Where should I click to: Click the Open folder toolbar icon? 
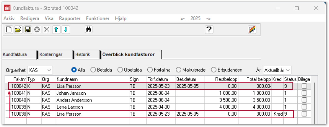[x=18, y=30]
